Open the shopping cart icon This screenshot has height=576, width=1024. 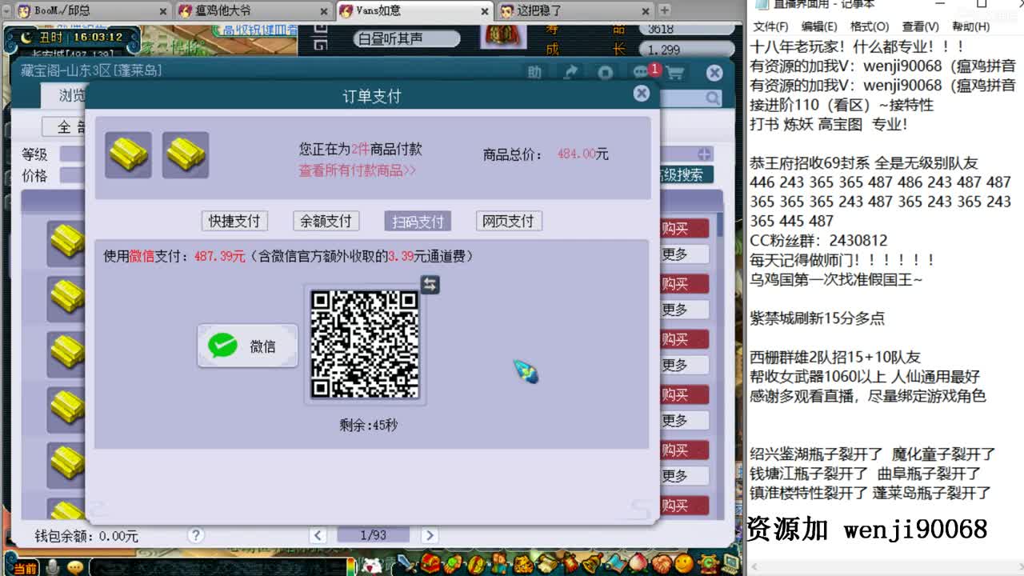675,73
